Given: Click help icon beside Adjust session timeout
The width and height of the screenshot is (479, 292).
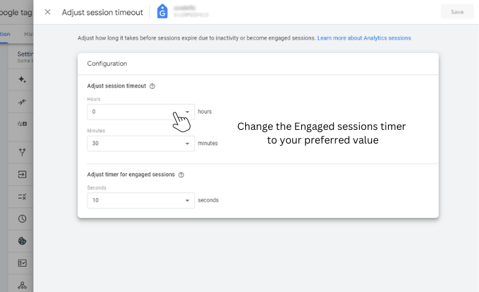Looking at the screenshot, I should (152, 86).
